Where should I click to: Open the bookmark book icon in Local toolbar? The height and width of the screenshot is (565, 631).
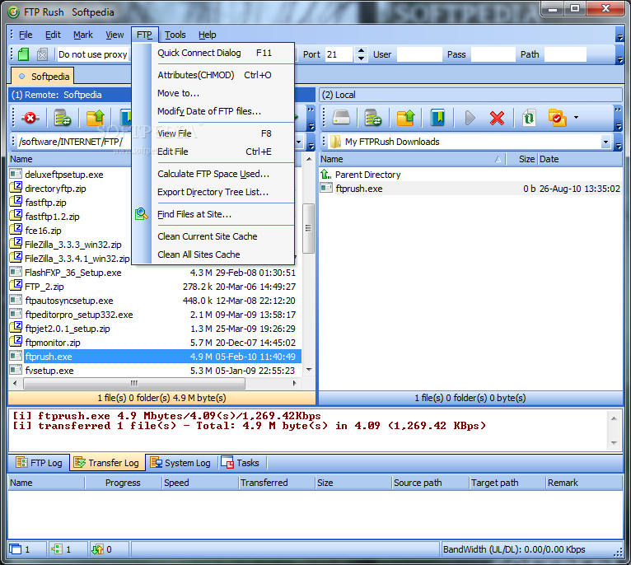tap(437, 118)
